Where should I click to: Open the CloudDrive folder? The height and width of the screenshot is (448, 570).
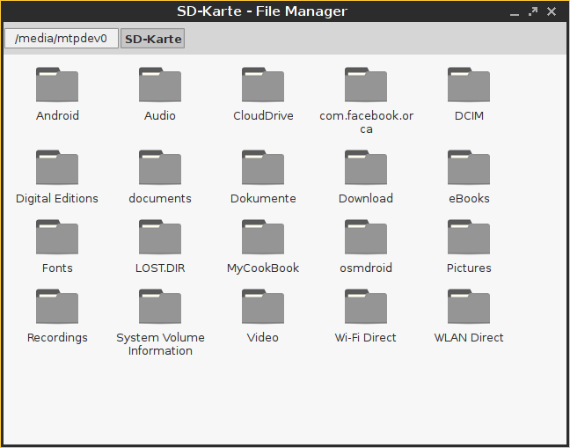coord(263,85)
